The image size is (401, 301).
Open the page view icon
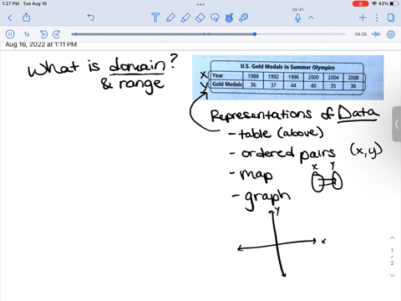[x=391, y=18]
